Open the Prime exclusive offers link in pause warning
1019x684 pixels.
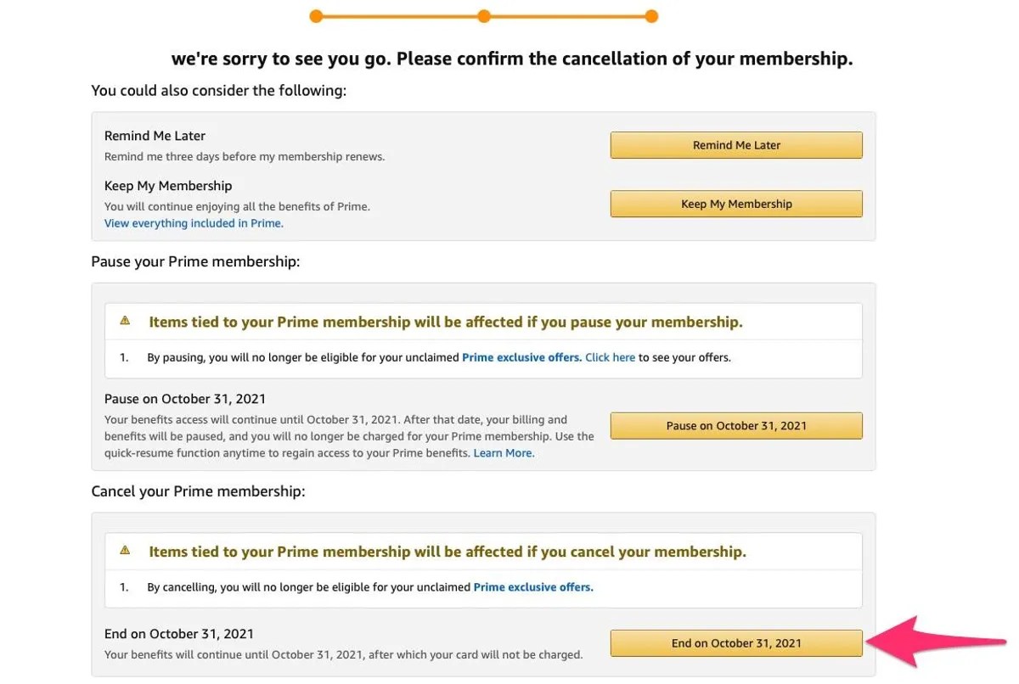[x=521, y=356]
